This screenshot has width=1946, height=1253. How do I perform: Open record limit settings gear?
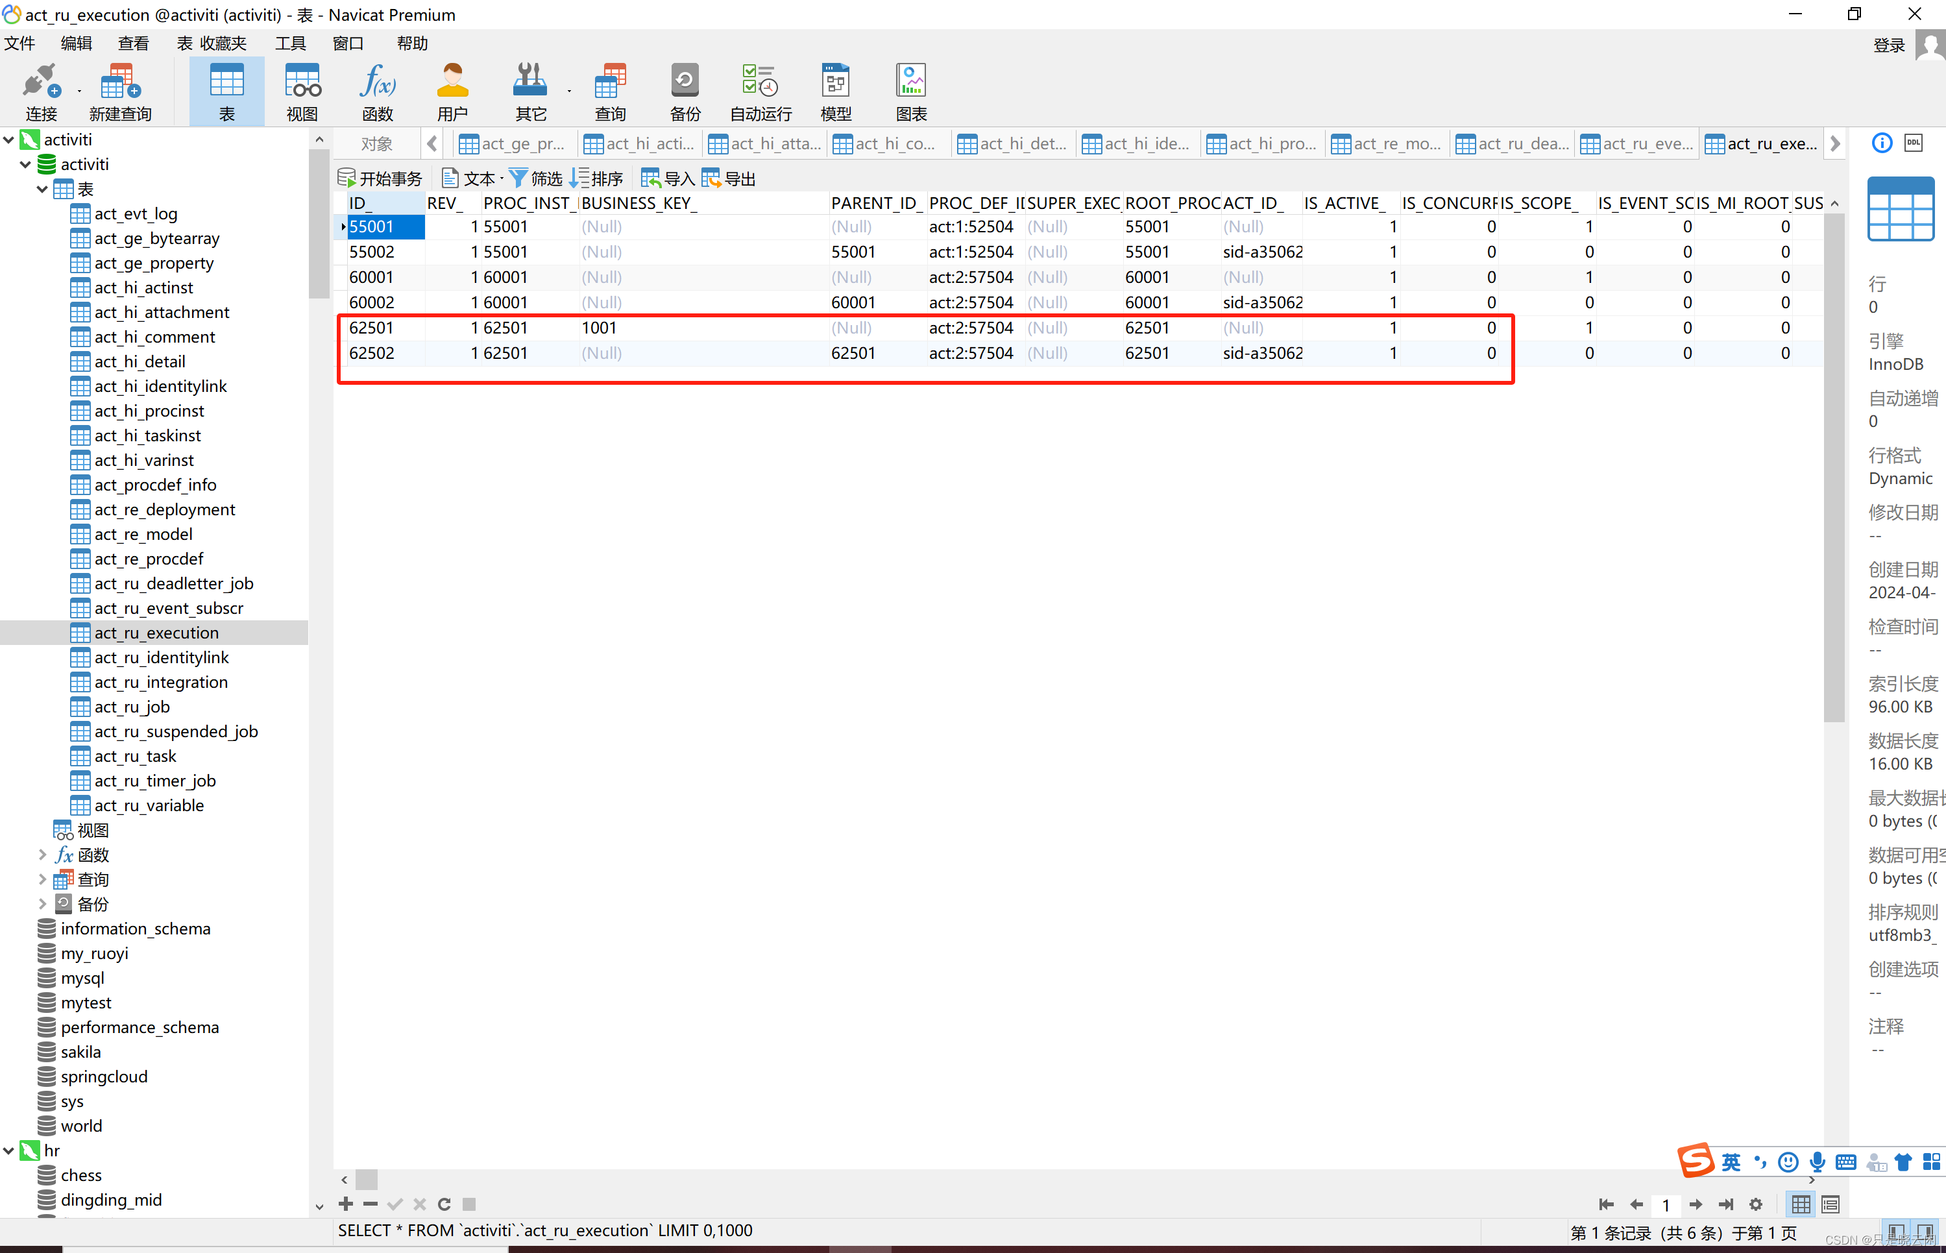click(x=1756, y=1204)
